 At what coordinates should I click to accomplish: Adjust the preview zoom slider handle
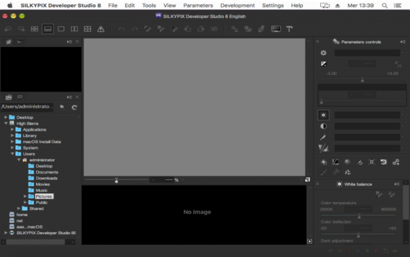tap(117, 180)
